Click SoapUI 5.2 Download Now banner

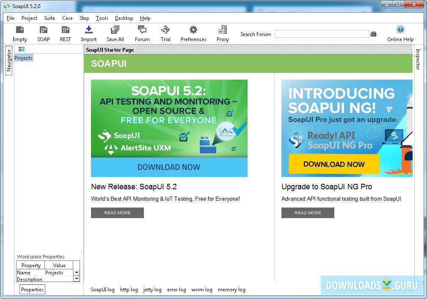pos(169,167)
